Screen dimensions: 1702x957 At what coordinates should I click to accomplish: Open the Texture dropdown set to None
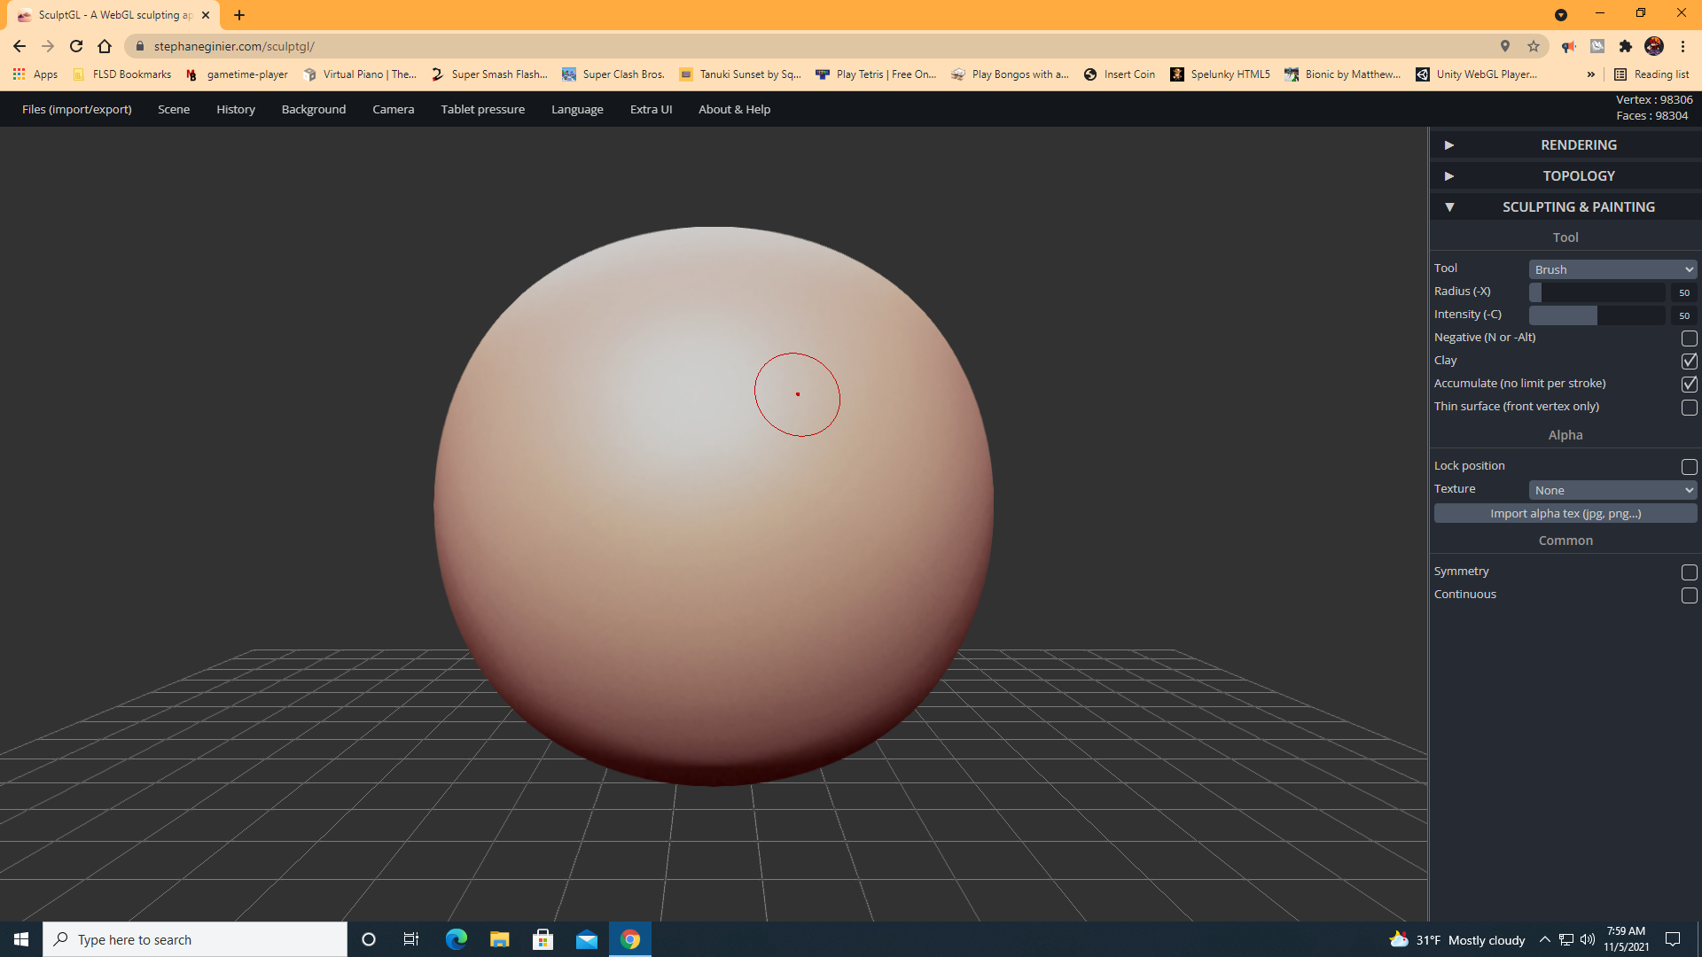click(1612, 490)
